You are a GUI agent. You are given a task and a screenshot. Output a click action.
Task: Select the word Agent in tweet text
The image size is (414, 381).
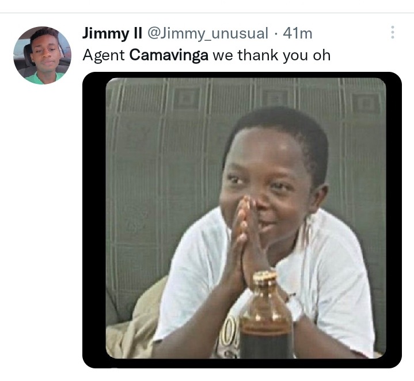103,56
